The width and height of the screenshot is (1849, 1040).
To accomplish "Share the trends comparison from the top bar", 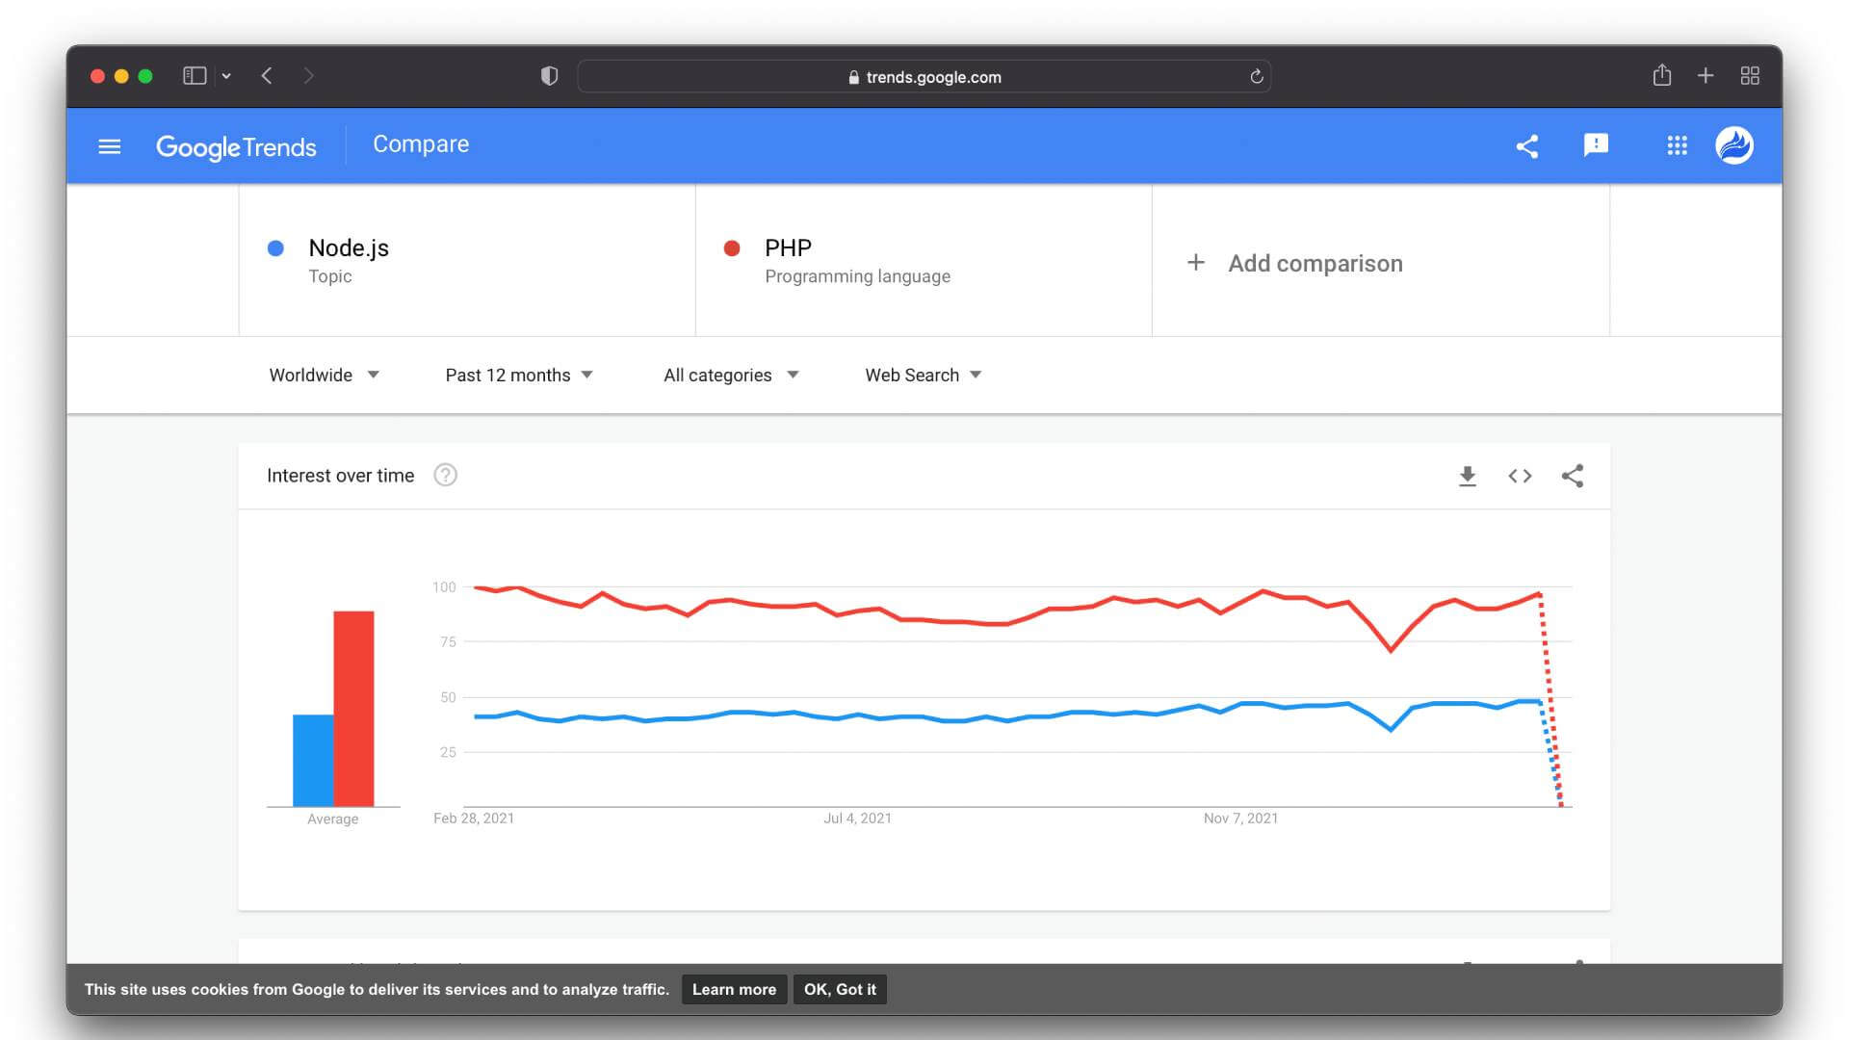I will pos(1527,145).
